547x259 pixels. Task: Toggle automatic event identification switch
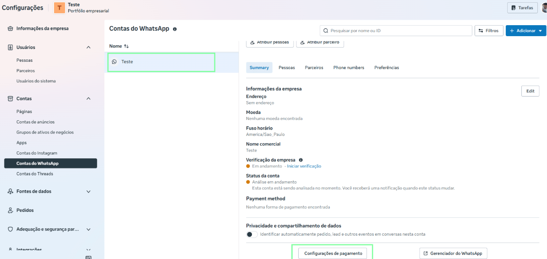pos(252,234)
